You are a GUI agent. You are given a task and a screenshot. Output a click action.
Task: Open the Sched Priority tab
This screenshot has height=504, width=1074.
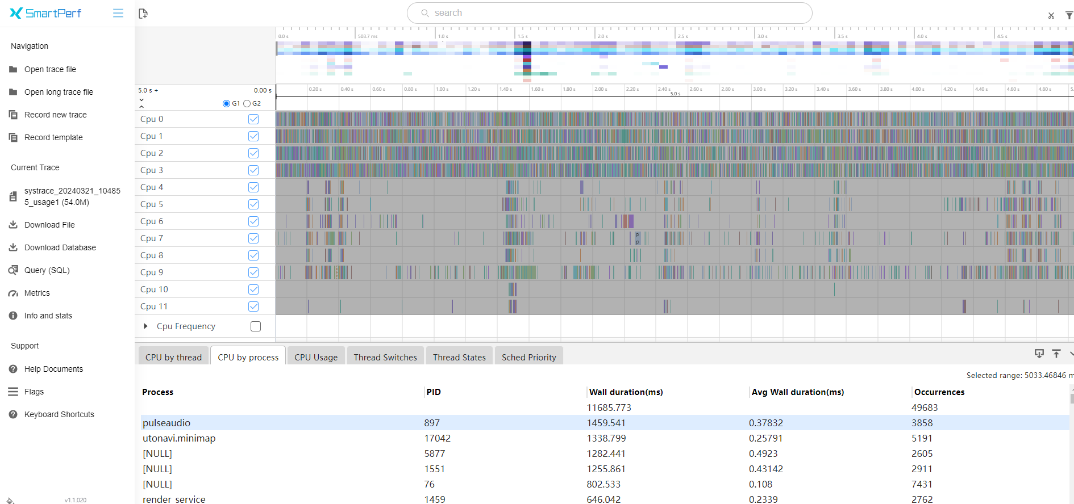528,357
